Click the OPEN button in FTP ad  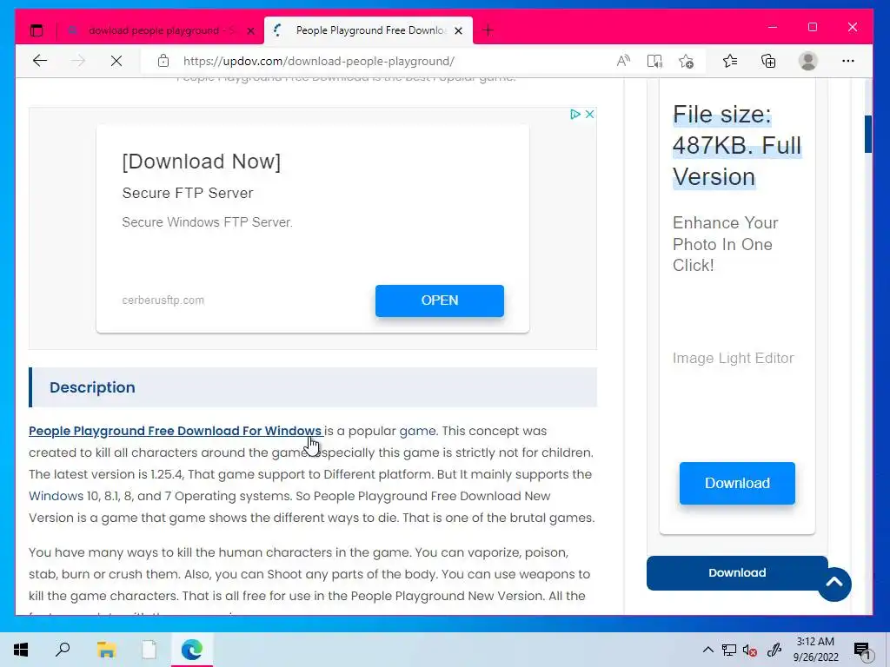[439, 300]
